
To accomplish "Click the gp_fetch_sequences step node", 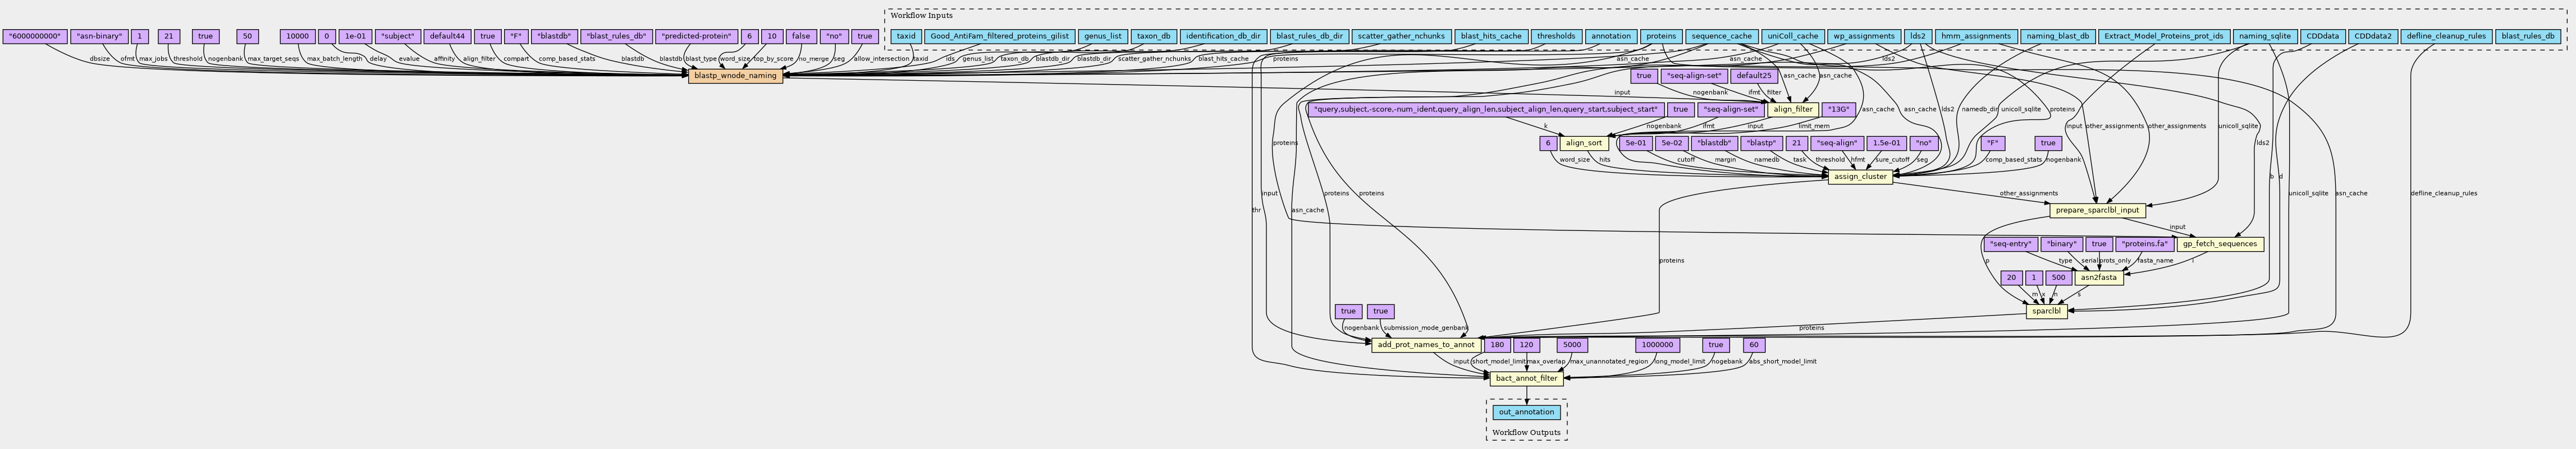I will 2219,244.
